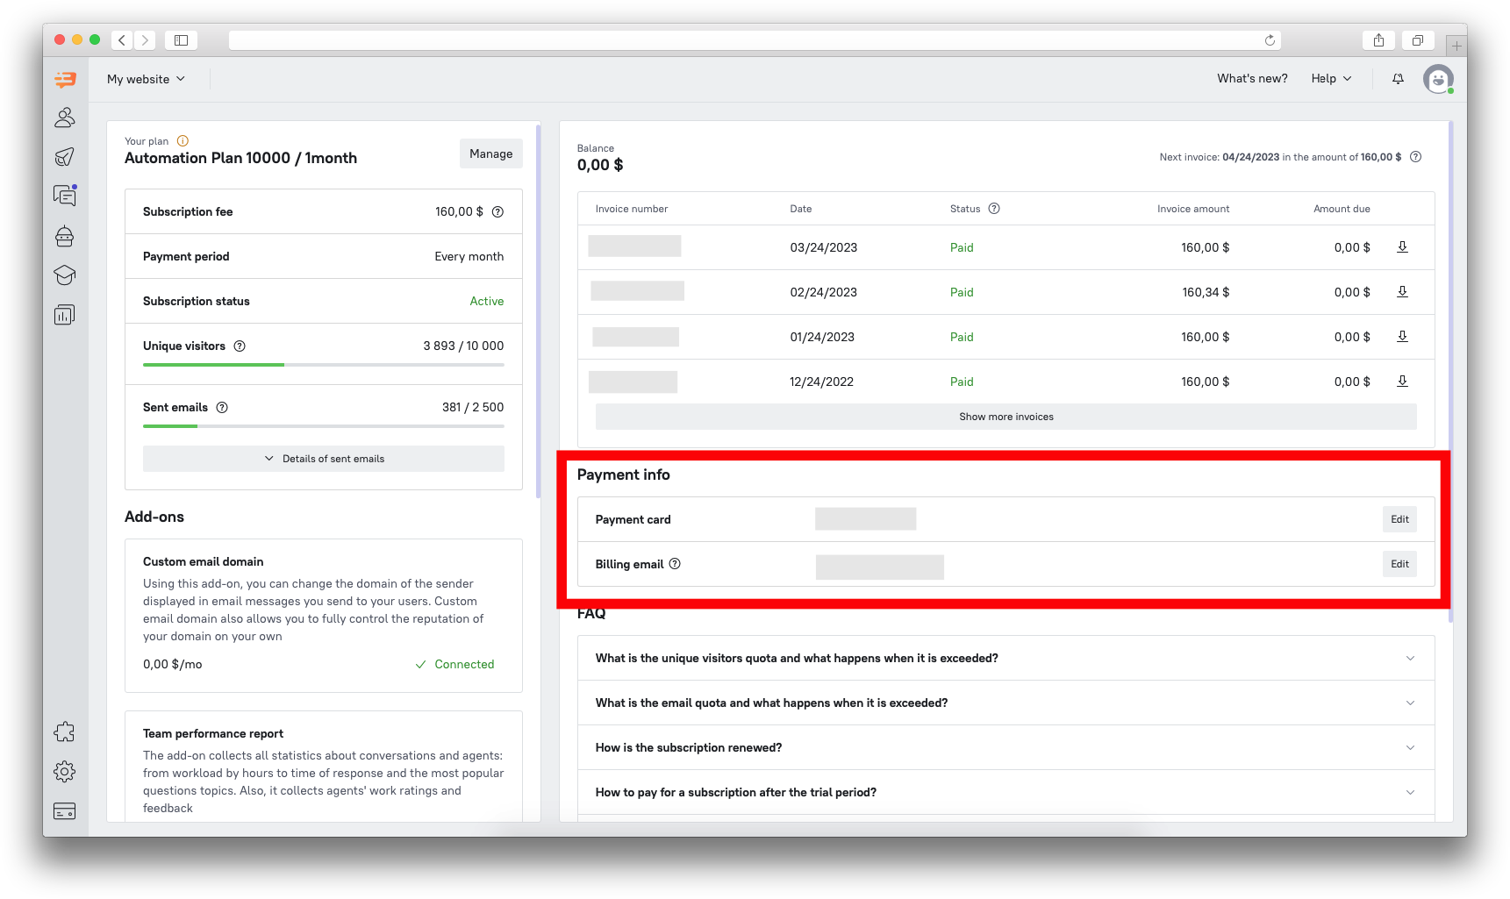The width and height of the screenshot is (1510, 899).
Task: Click the Paid status for 03/24/2023
Action: click(962, 247)
